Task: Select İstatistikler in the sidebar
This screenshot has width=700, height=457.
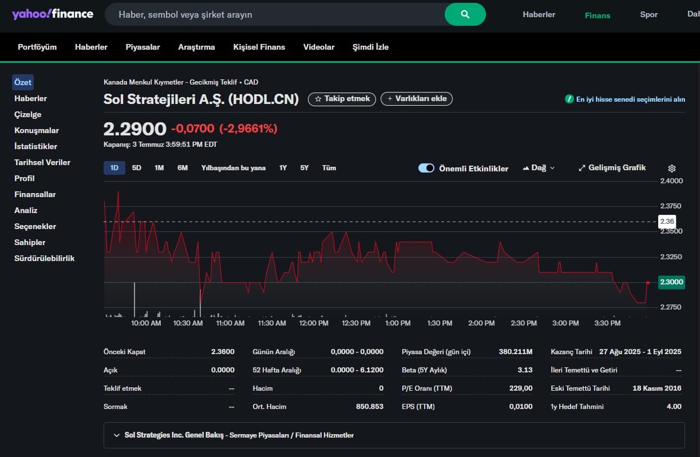Action: pos(35,146)
